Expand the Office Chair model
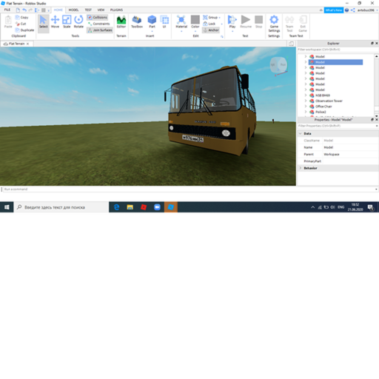Viewport: 379px width, 379px height. click(306, 107)
